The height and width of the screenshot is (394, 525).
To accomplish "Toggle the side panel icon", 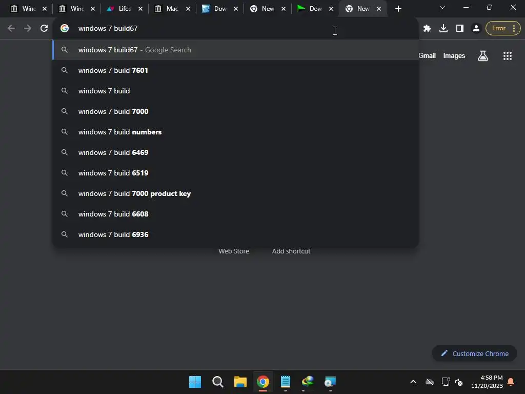I will [x=460, y=29].
